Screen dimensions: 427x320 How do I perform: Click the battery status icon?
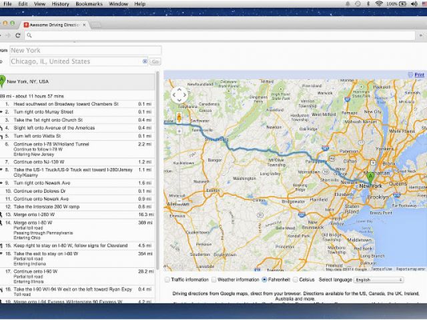[402, 4]
